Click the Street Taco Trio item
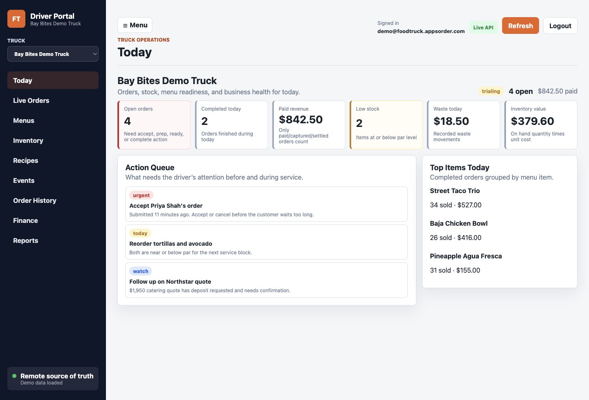The height and width of the screenshot is (400, 589). 454,191
